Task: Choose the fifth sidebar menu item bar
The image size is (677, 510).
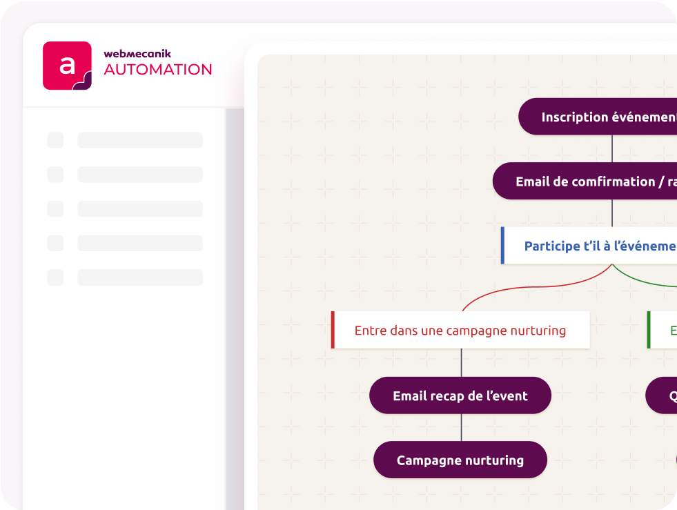Action: point(140,277)
